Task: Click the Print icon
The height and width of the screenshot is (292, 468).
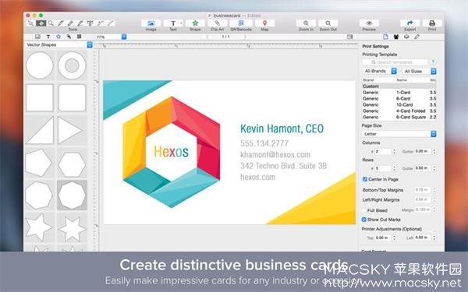Action: (432, 23)
